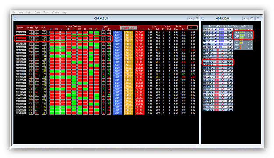Viewport: 274px width, 158px height.
Task: Select the USDCAD symbol label in dashboard
Action: [x=21, y=107]
